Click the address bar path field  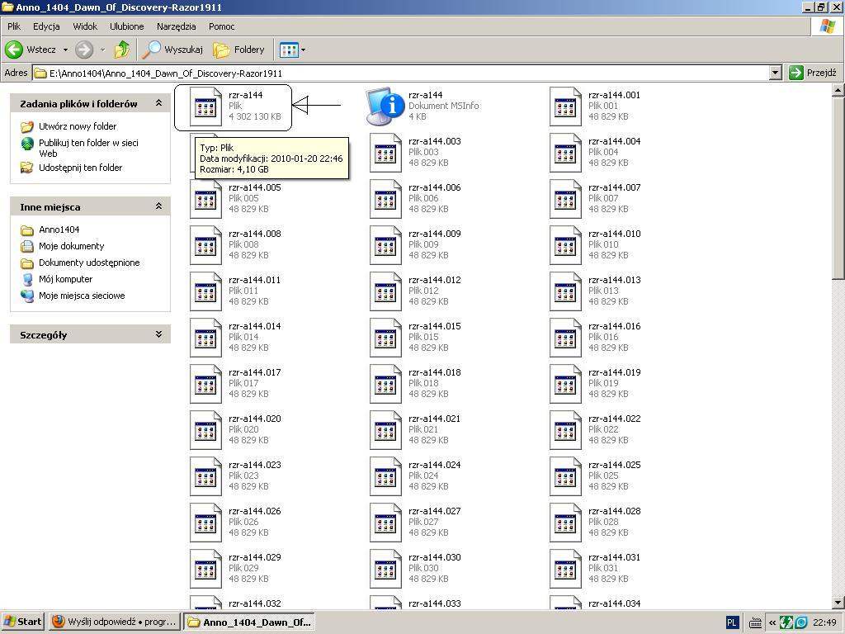[402, 73]
